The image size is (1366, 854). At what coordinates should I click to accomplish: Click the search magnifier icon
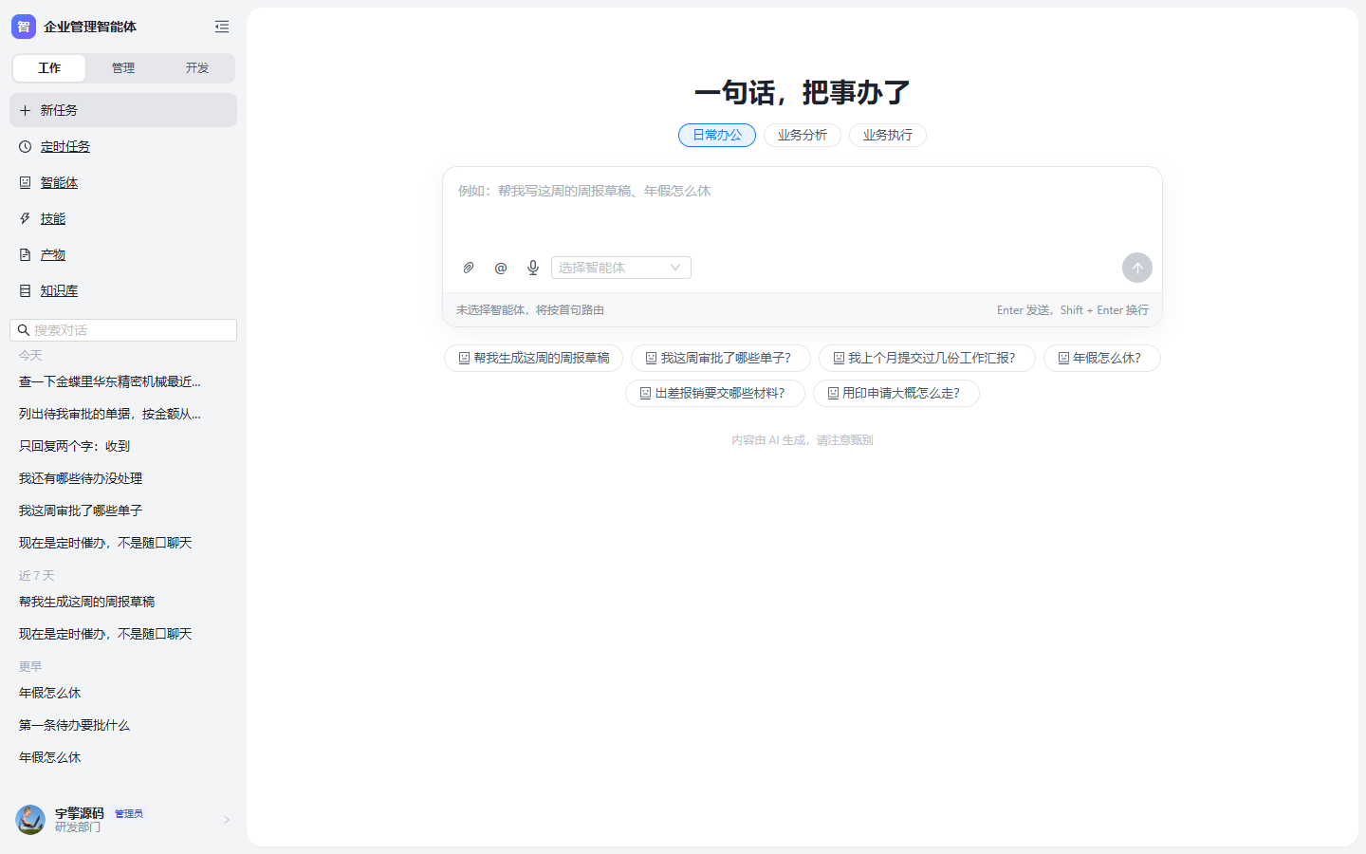24,330
